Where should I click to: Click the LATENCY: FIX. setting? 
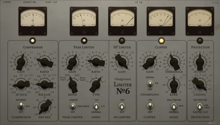[30, 2]
